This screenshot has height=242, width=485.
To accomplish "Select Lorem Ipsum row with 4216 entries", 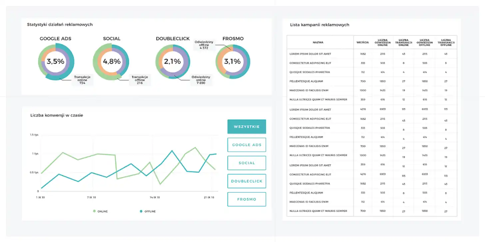I will [372, 109].
